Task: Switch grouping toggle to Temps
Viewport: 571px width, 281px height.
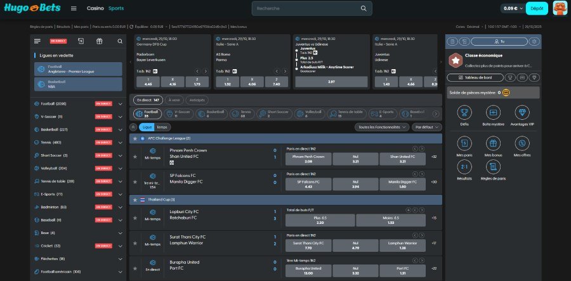Action: click(162, 127)
